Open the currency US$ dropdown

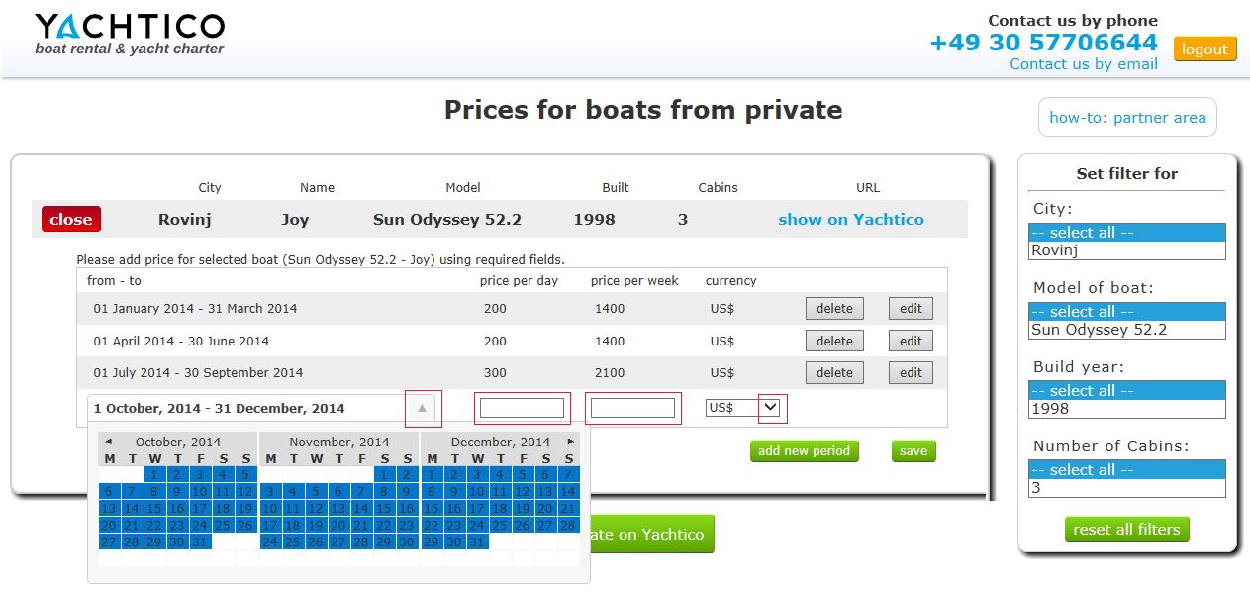pos(772,407)
